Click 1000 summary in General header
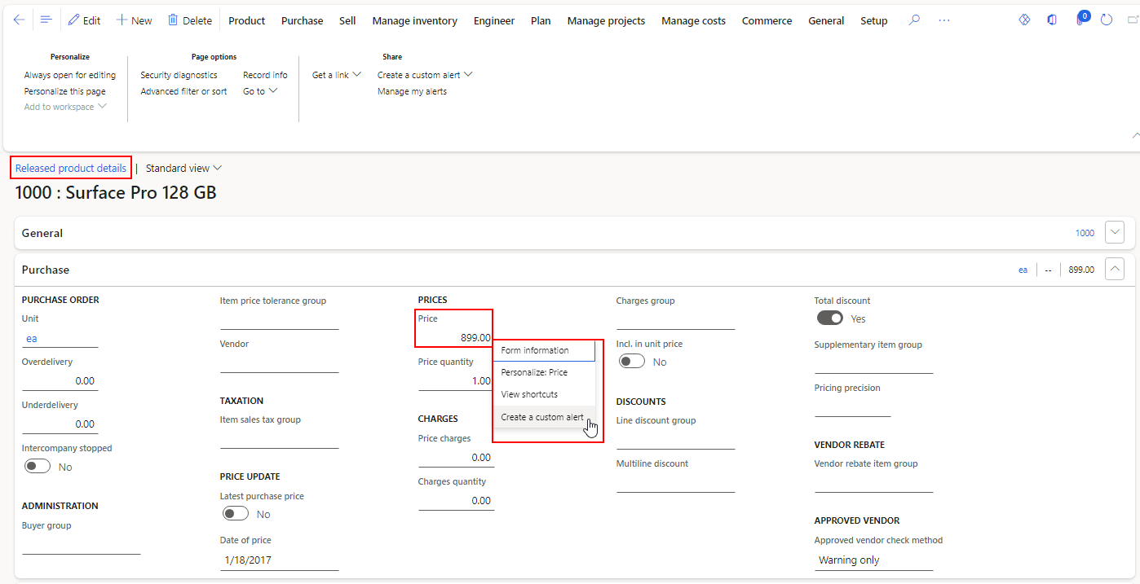 coord(1085,233)
